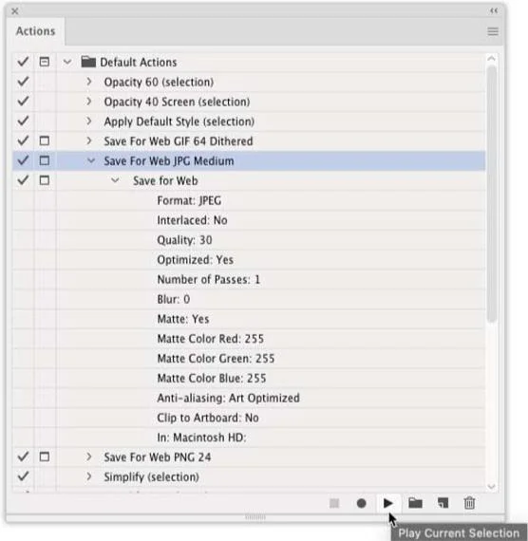Click the scroll down arrow
528x541 pixels.
coord(491,487)
